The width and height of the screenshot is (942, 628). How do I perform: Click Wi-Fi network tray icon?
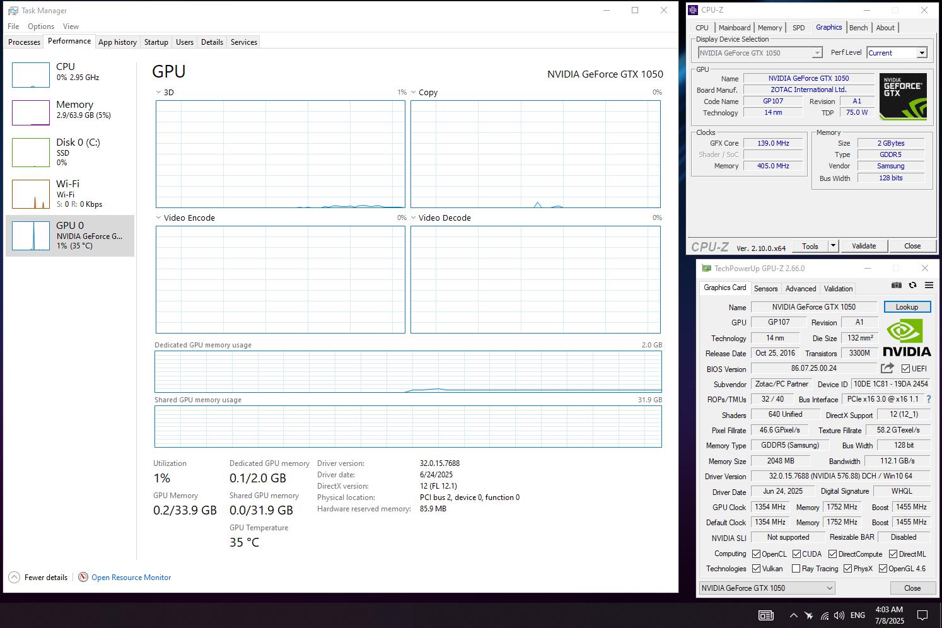click(x=824, y=615)
